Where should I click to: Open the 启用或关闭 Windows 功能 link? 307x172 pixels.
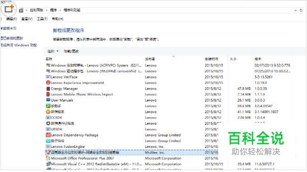[18, 45]
